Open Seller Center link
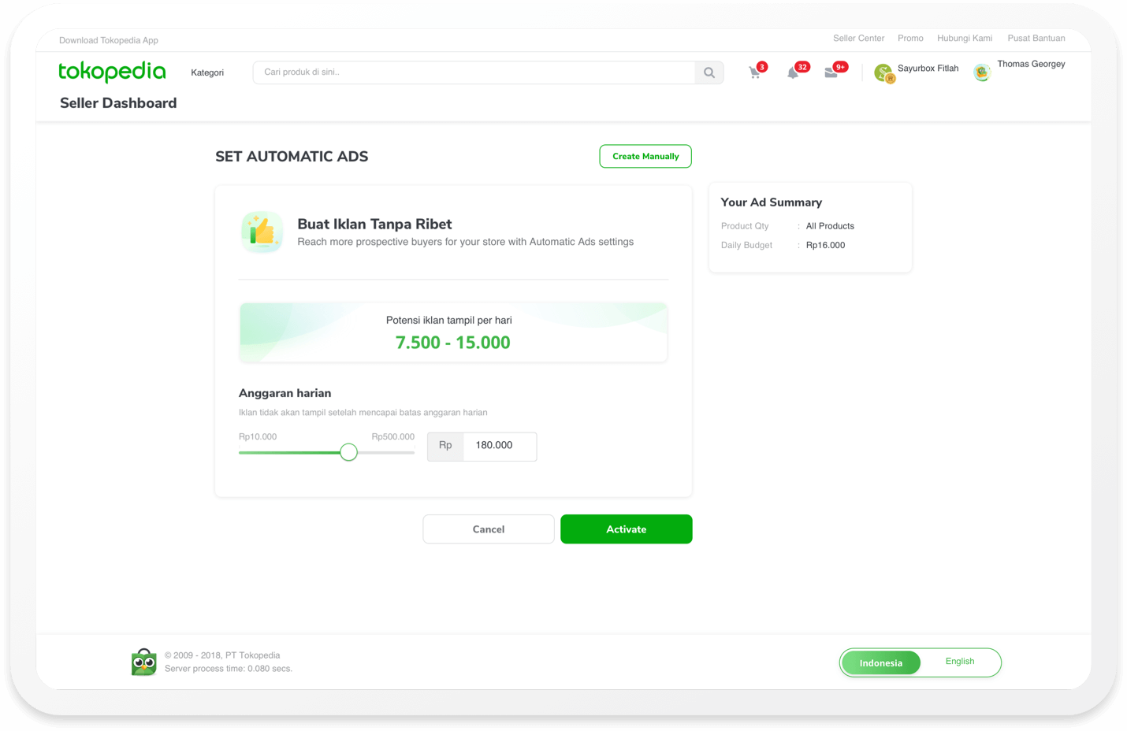The width and height of the screenshot is (1127, 731). click(858, 38)
